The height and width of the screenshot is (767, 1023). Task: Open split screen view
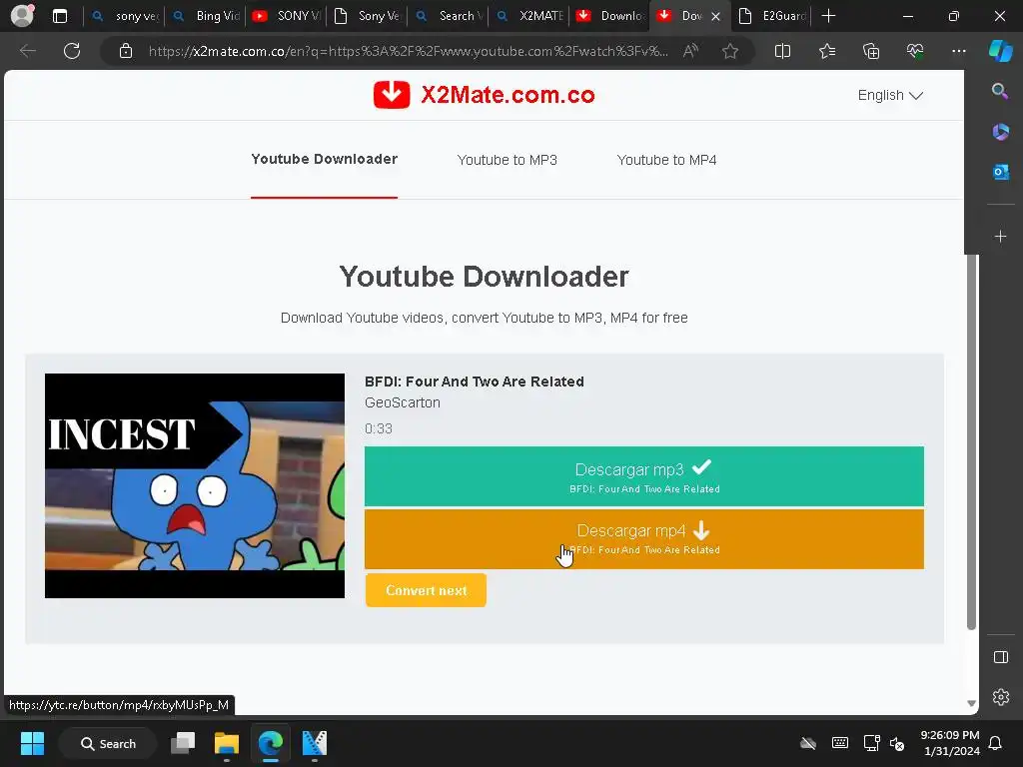(x=782, y=51)
